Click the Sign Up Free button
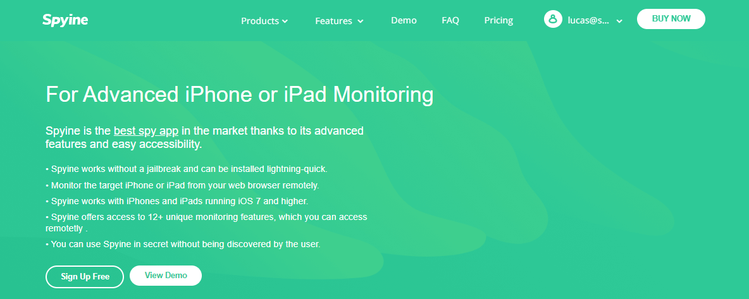 point(85,277)
